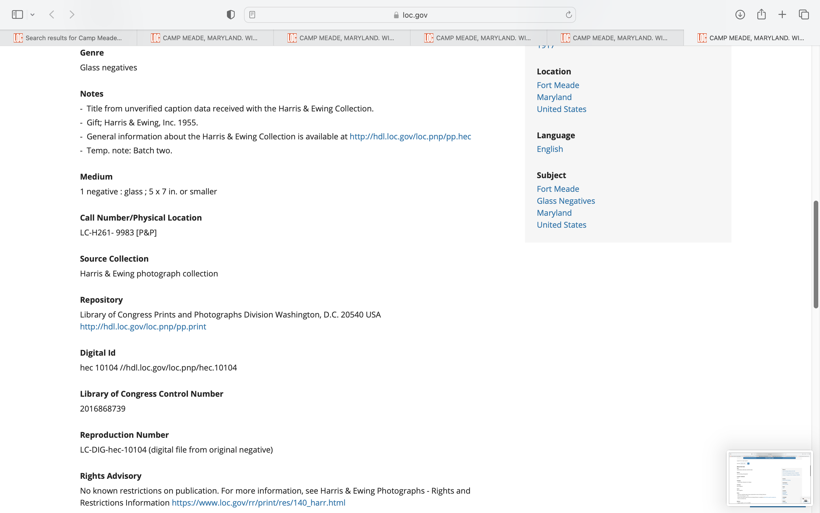The image size is (820, 513).
Task: Follow the pp.print repository link
Action: point(143,326)
